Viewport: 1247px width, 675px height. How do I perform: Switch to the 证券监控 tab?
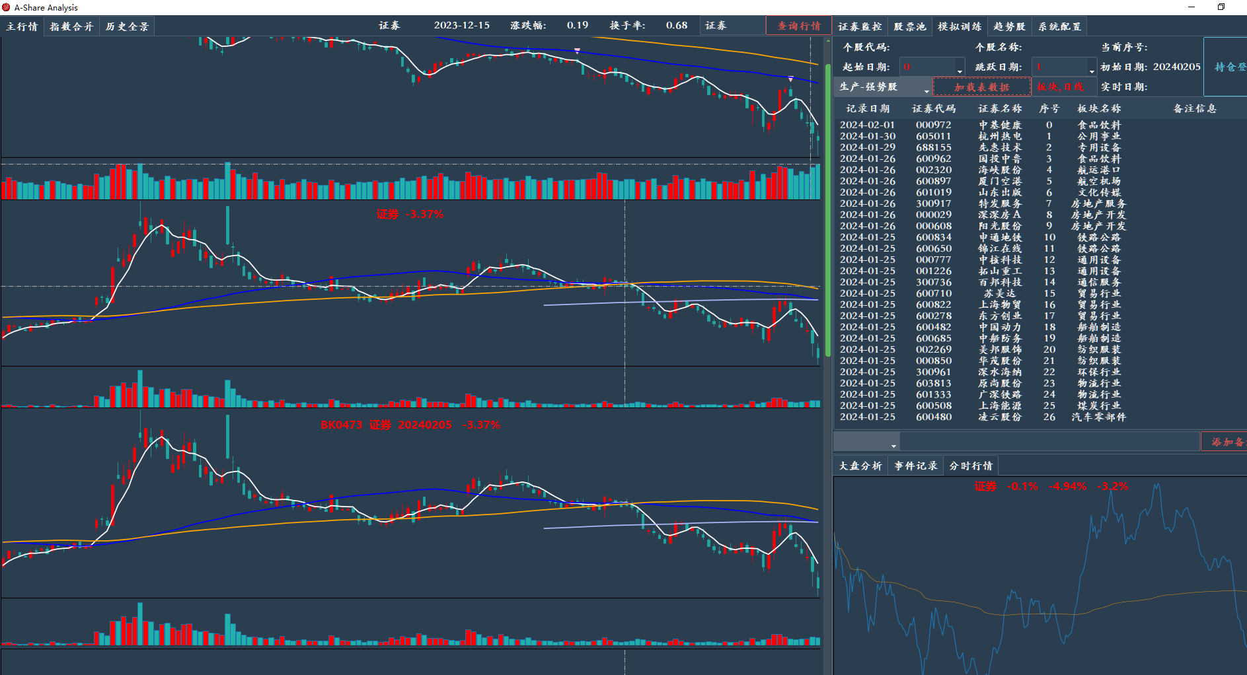click(x=860, y=26)
